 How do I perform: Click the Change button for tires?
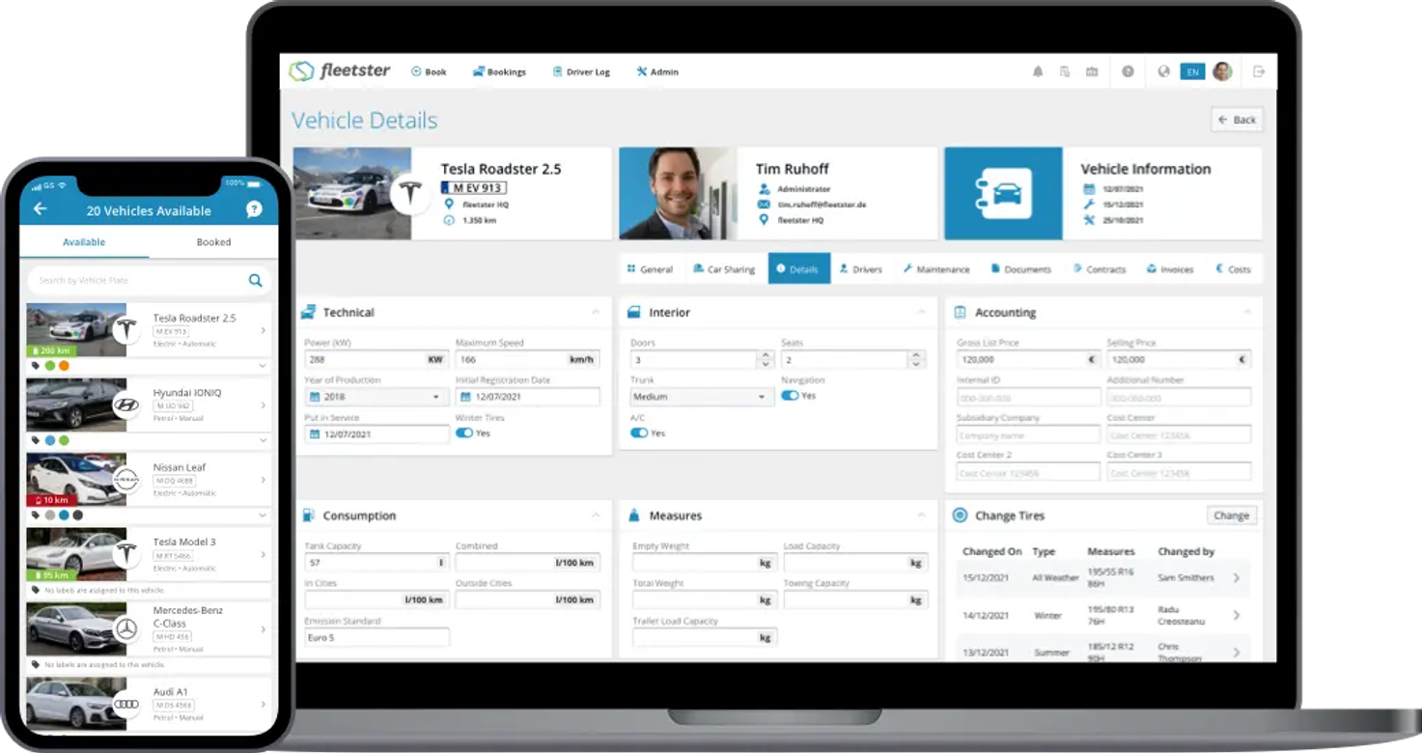[1232, 516]
